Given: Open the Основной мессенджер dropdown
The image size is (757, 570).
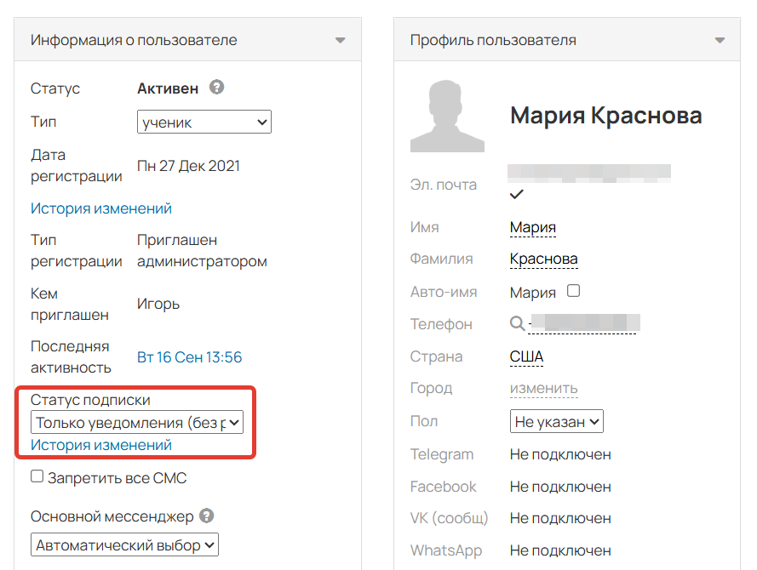Looking at the screenshot, I should 124,544.
